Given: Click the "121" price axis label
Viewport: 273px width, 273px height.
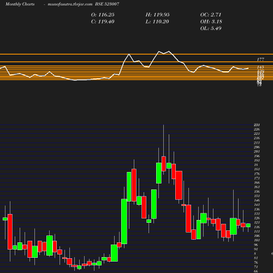Looking at the screenshot, I should pyautogui.click(x=257, y=223).
